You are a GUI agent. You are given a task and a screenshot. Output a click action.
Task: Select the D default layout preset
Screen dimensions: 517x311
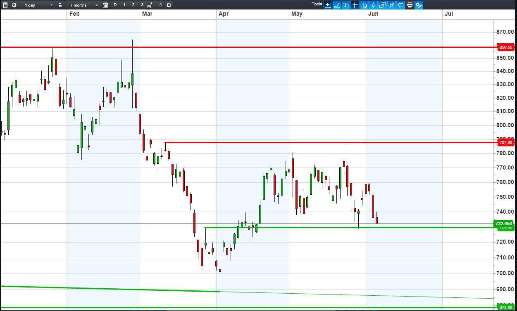[115, 5]
